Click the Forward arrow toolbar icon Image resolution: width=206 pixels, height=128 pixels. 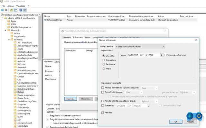click(x=6, y=10)
